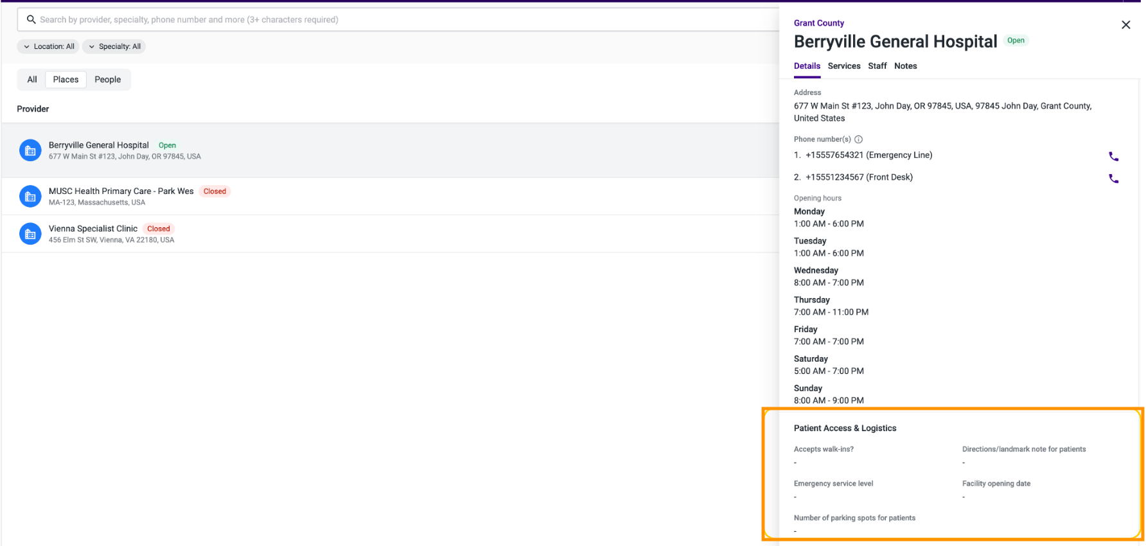Switch to the Places results tab
This screenshot has width=1146, height=546.
tap(66, 80)
